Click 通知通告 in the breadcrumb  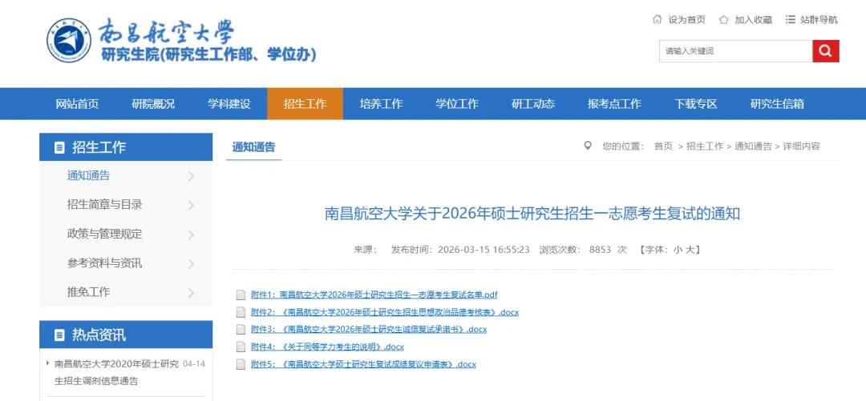click(753, 146)
